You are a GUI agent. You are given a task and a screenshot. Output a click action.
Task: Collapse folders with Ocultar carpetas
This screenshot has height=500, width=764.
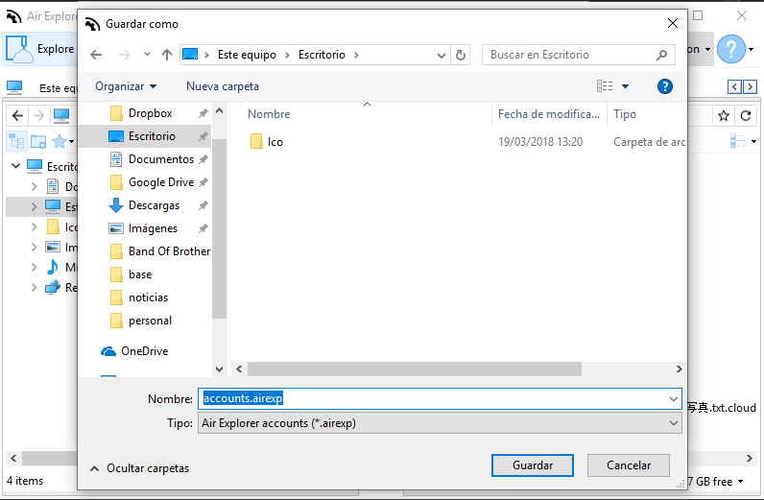point(140,468)
